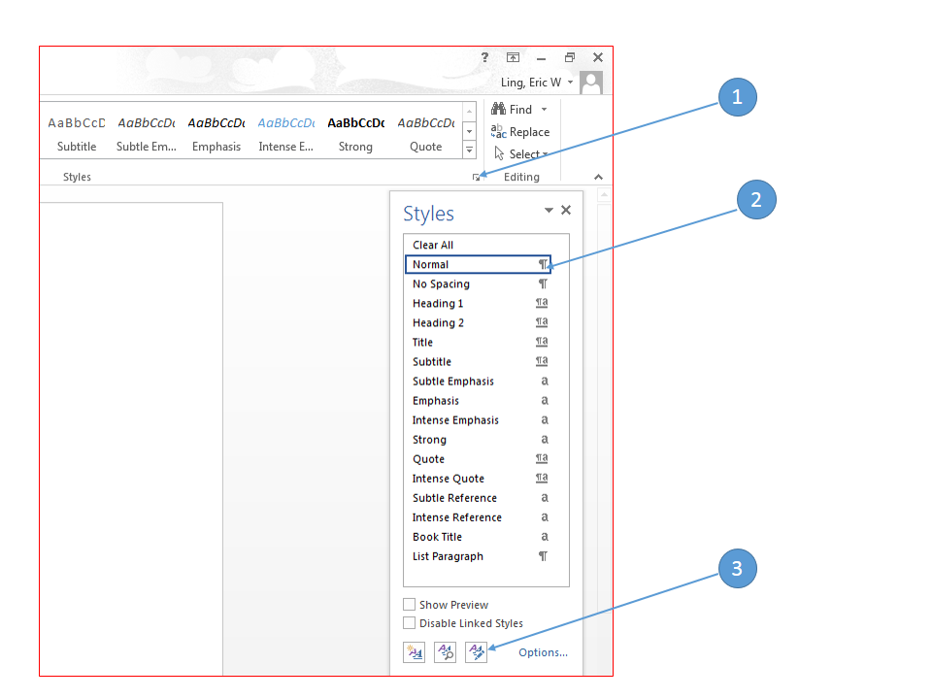Choose Intense Quote from Styles list

pyautogui.click(x=448, y=479)
